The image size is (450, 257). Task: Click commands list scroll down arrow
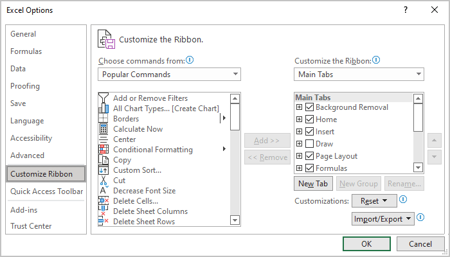(x=235, y=220)
